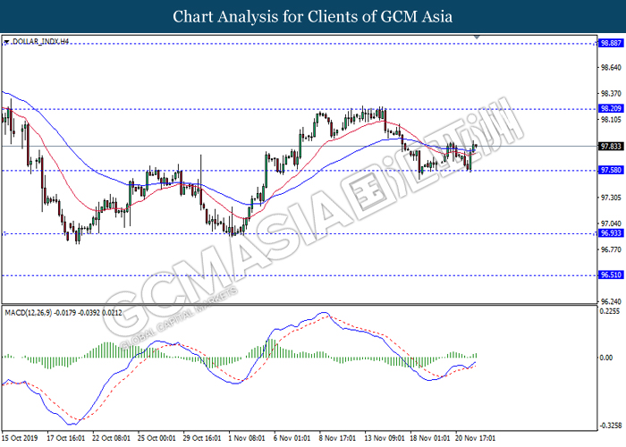The width and height of the screenshot is (626, 447).
Task: Select the 98.887 price level label
Action: (x=611, y=43)
